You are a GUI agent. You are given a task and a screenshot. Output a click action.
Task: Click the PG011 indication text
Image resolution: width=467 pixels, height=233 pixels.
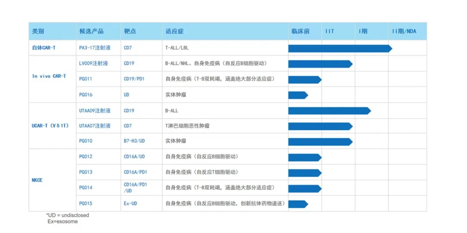click(x=220, y=79)
